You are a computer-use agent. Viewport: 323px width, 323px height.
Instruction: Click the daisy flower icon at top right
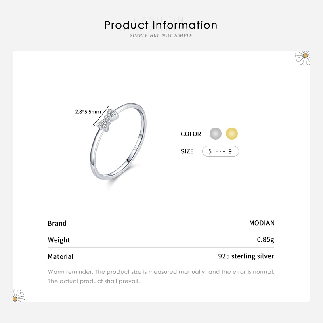(303, 57)
